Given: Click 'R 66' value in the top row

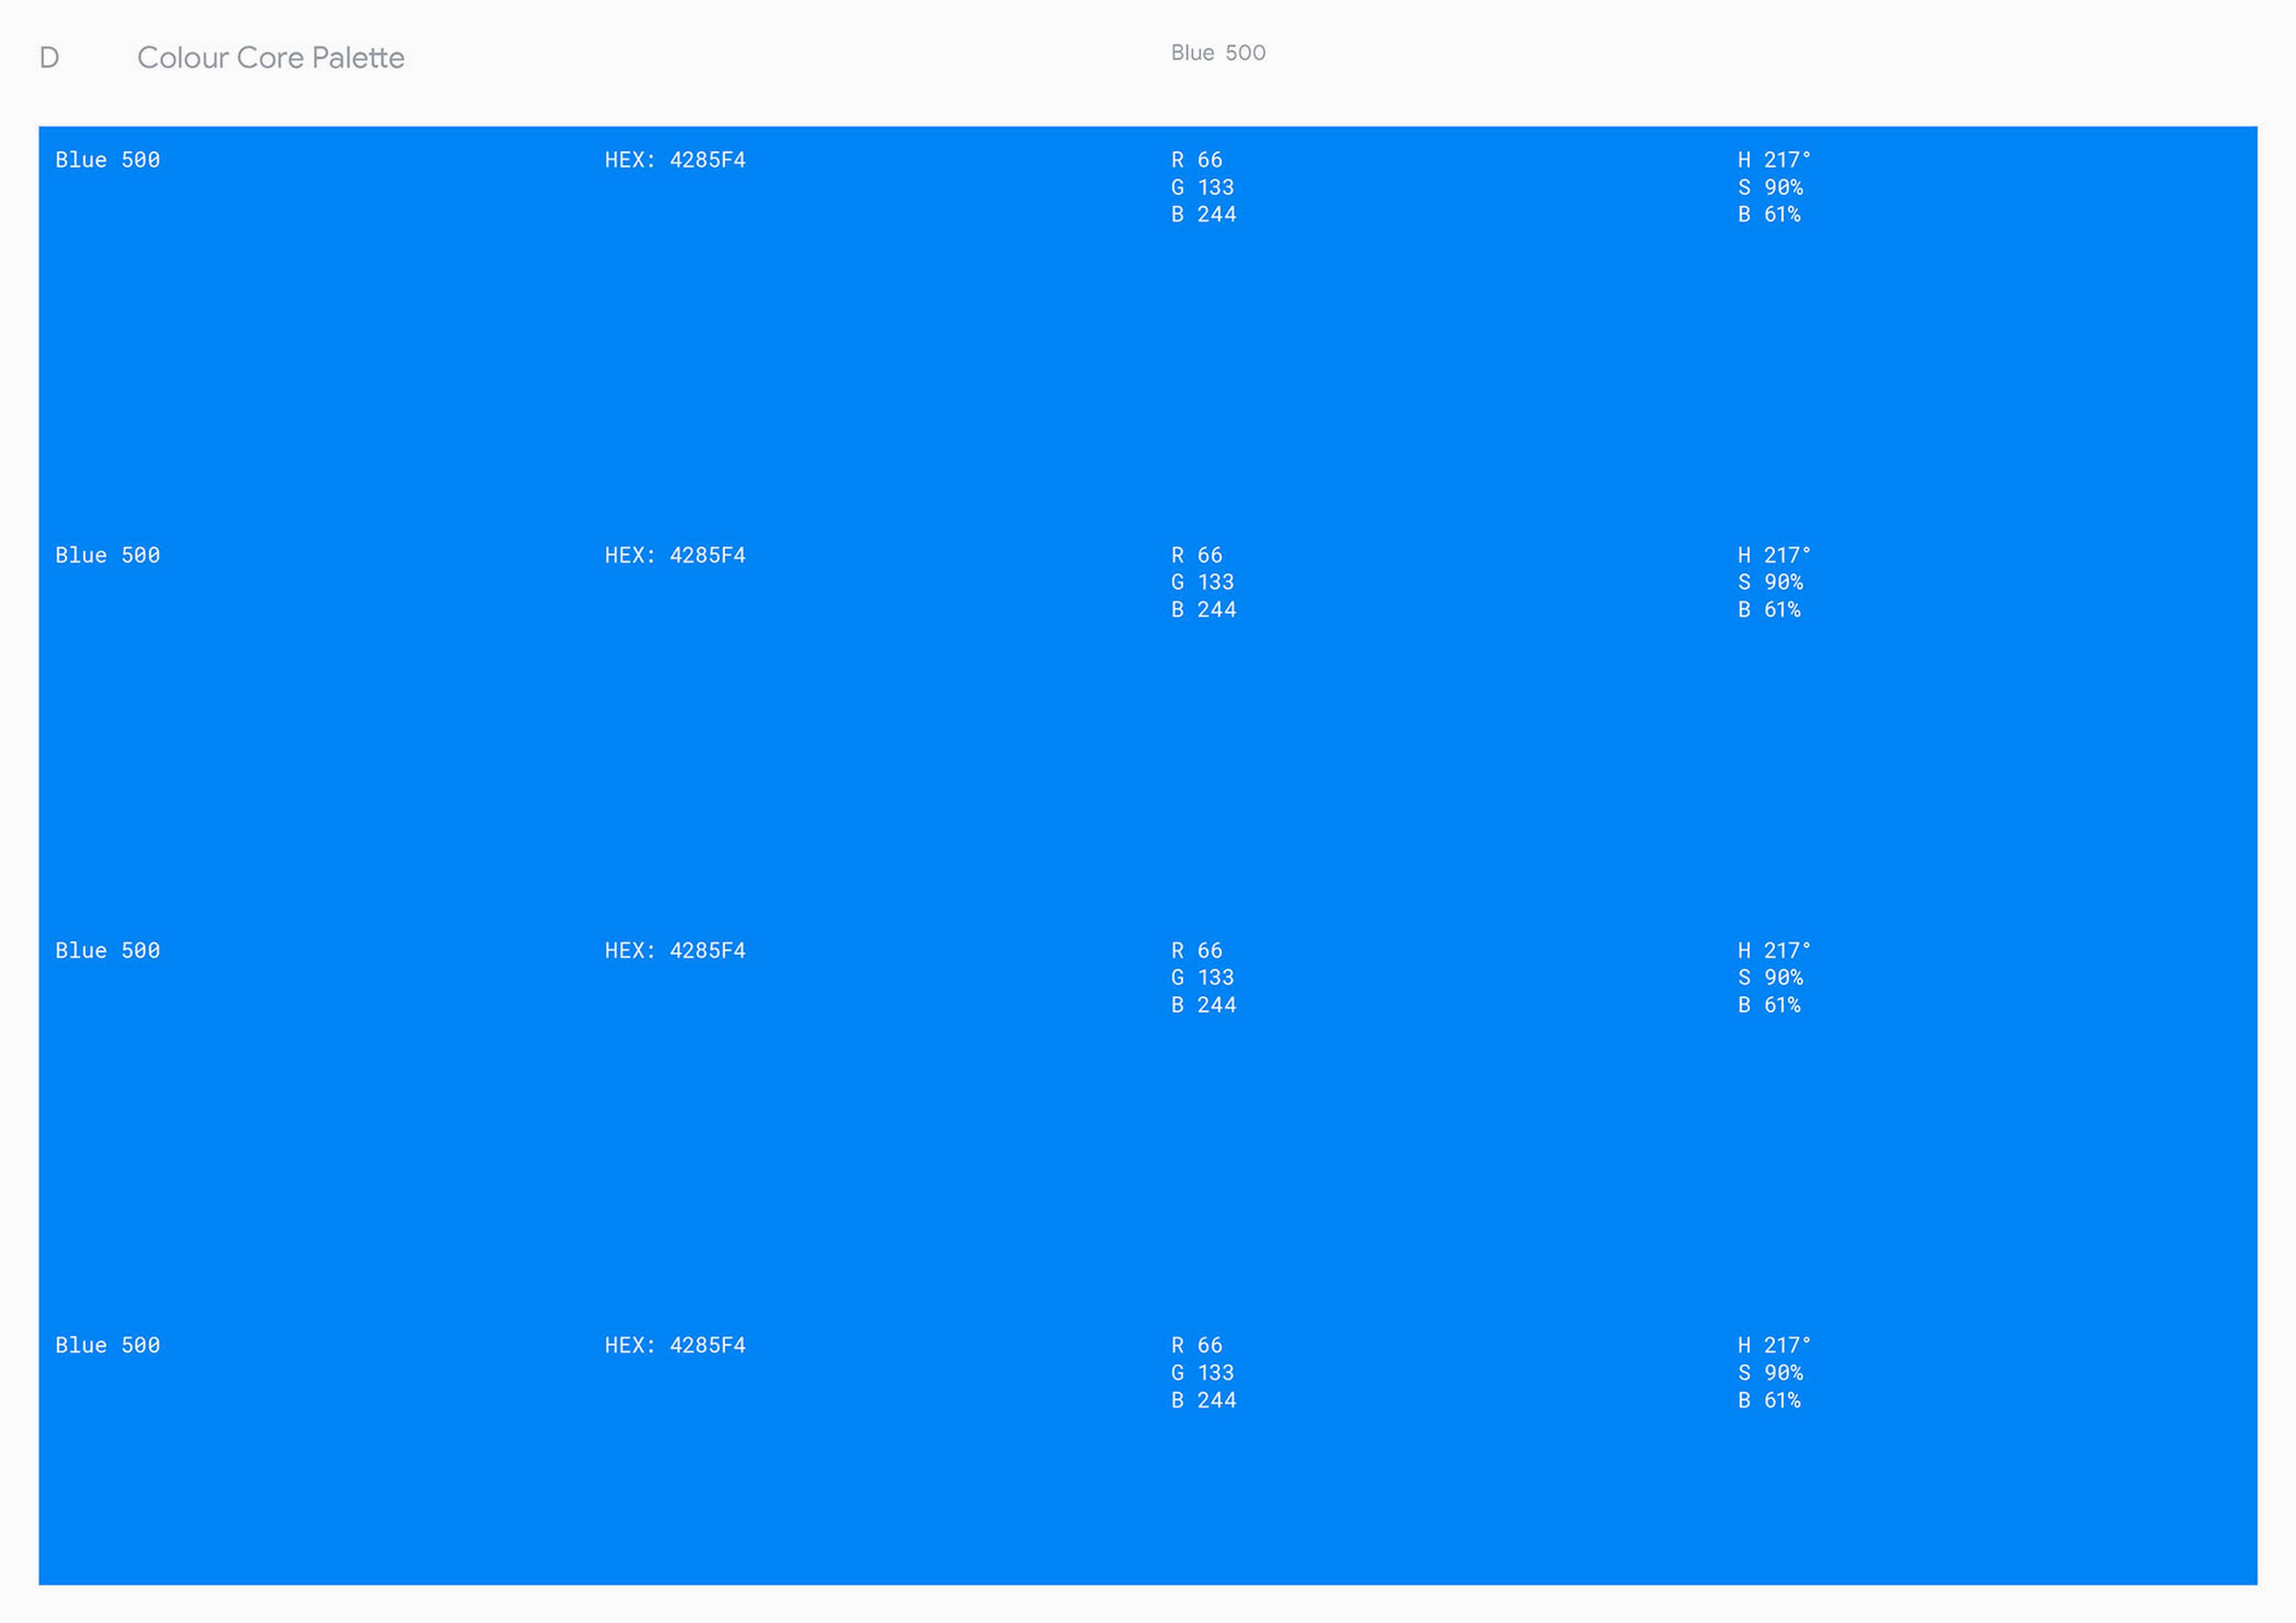Looking at the screenshot, I should [1196, 160].
